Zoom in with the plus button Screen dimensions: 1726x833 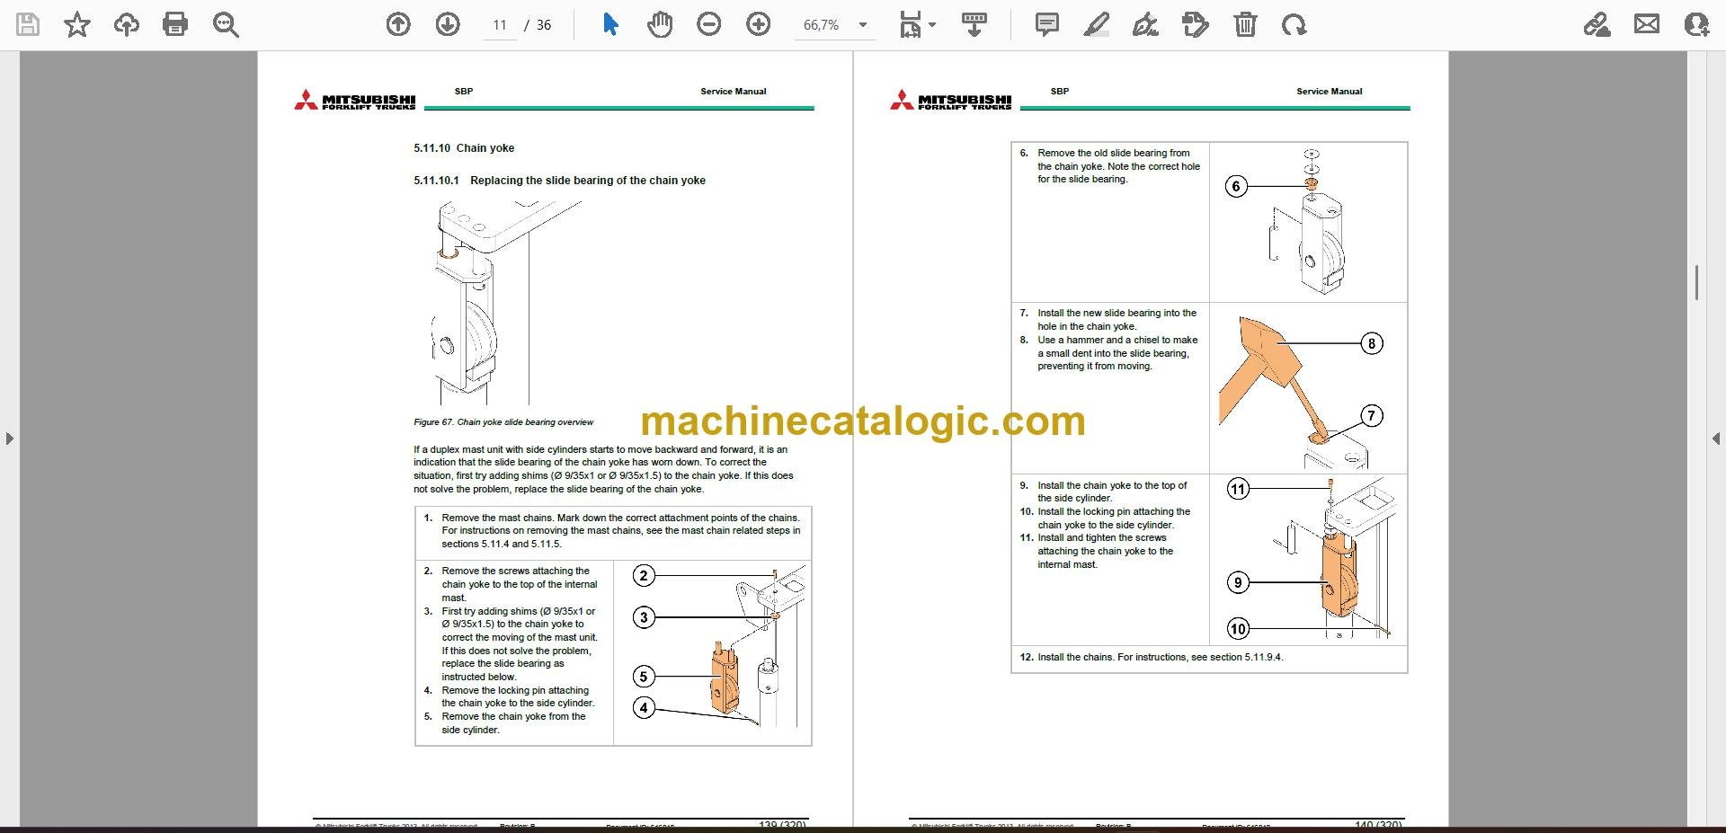tap(759, 25)
